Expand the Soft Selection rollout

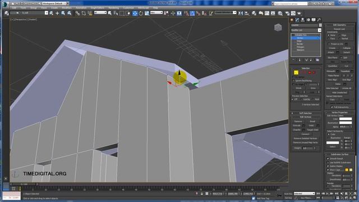[x=305, y=113]
